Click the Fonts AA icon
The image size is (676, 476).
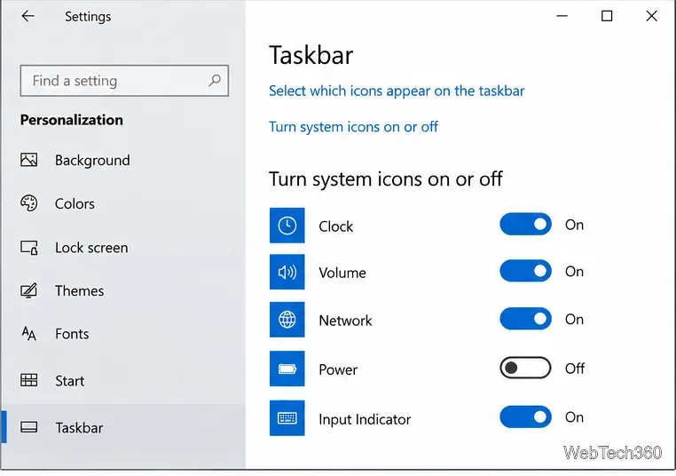[29, 334]
